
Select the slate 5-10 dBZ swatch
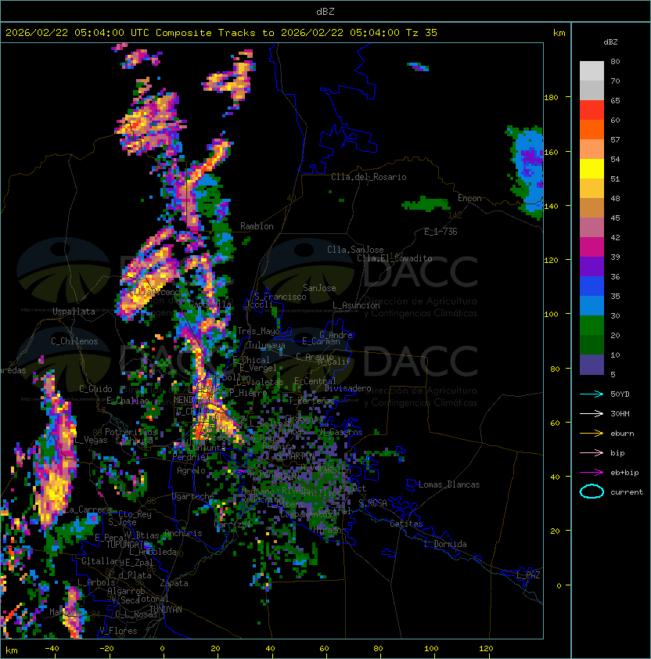click(x=592, y=365)
